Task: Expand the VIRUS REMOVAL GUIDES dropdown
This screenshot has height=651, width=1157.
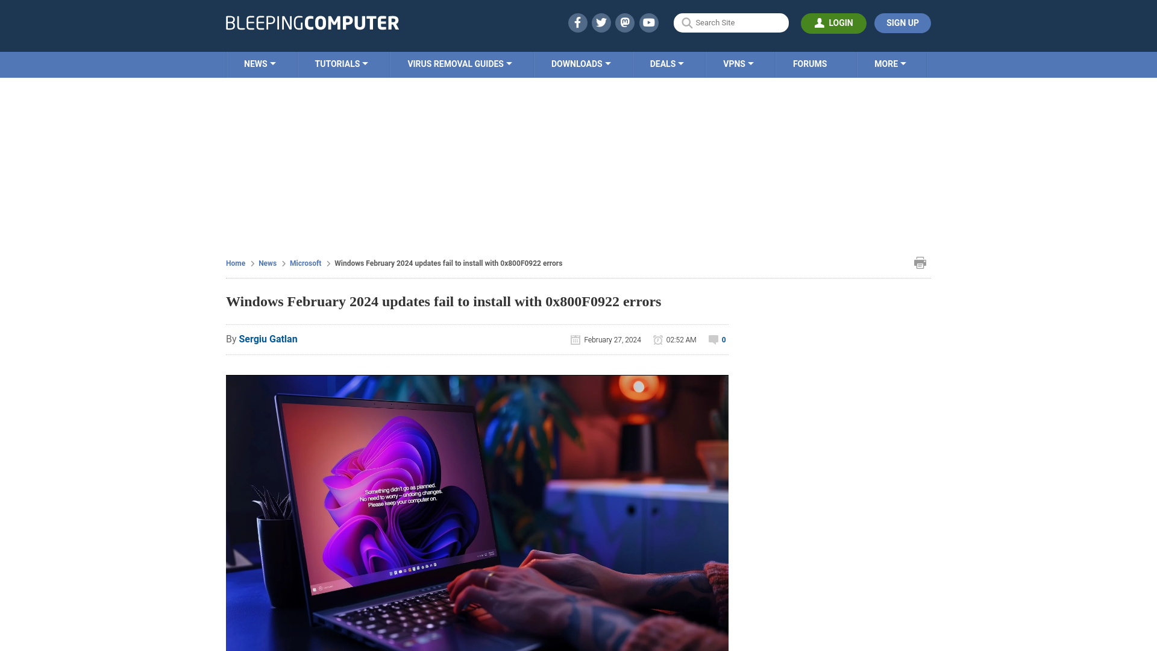Action: (459, 63)
